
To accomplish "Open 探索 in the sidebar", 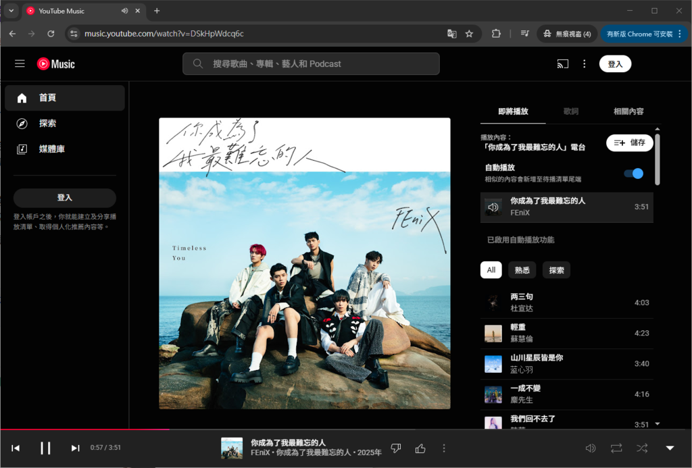I will click(65, 124).
